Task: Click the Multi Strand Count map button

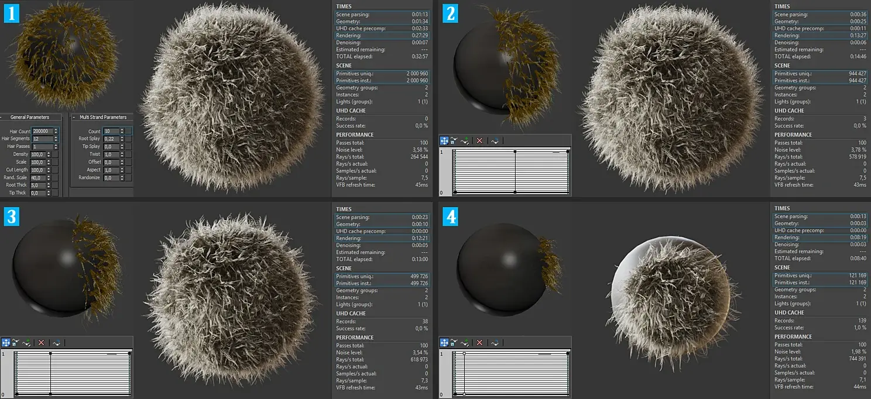Action: (129, 131)
